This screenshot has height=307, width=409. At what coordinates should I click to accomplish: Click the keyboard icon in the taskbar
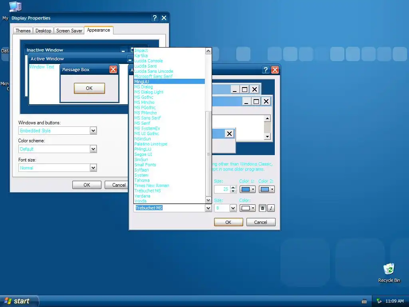(x=364, y=301)
